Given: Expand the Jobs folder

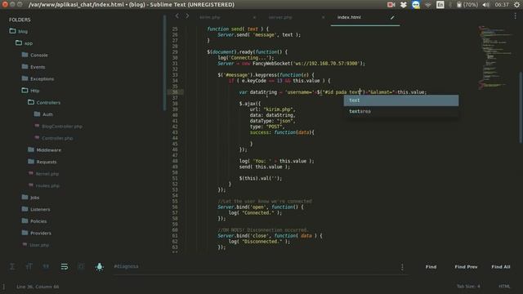Looking at the screenshot, I should (x=30, y=198).
